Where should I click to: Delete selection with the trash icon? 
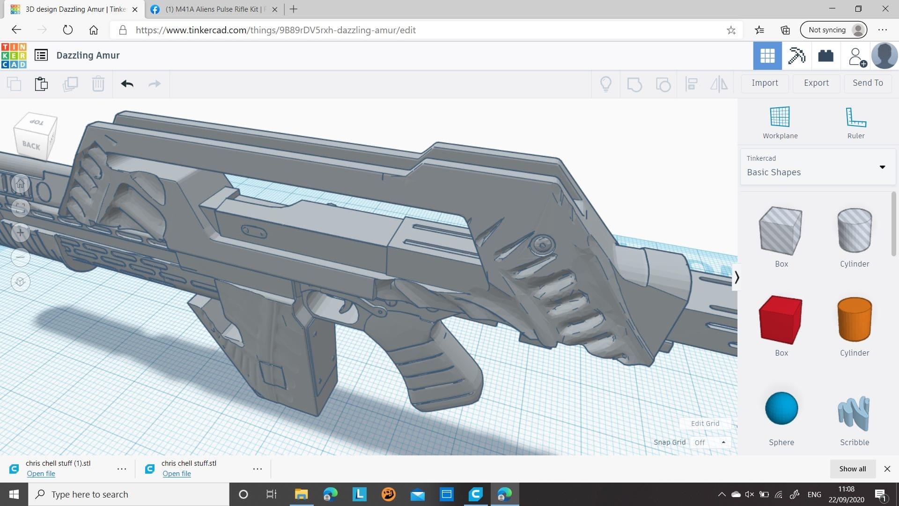[98, 84]
